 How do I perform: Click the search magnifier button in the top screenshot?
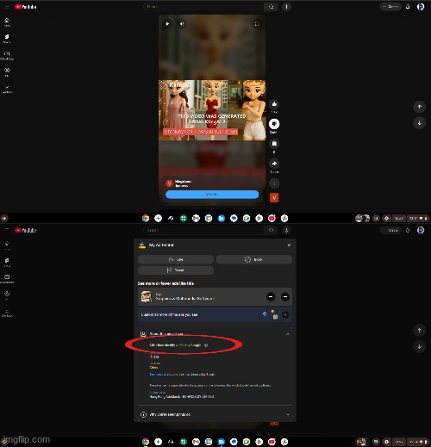point(271,7)
